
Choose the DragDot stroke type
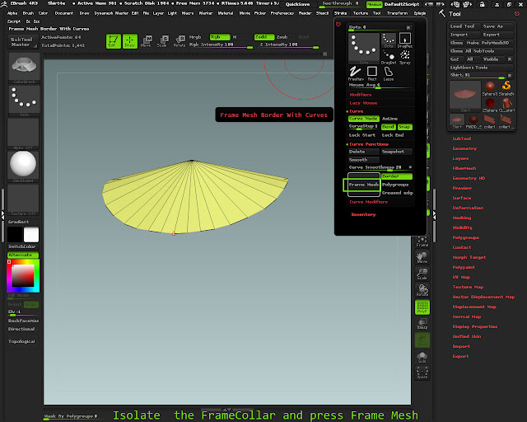point(389,57)
